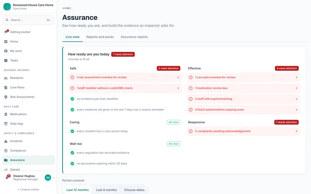311x194 pixels.
Task: Expand medication review due row chevron
Action: point(296,88)
